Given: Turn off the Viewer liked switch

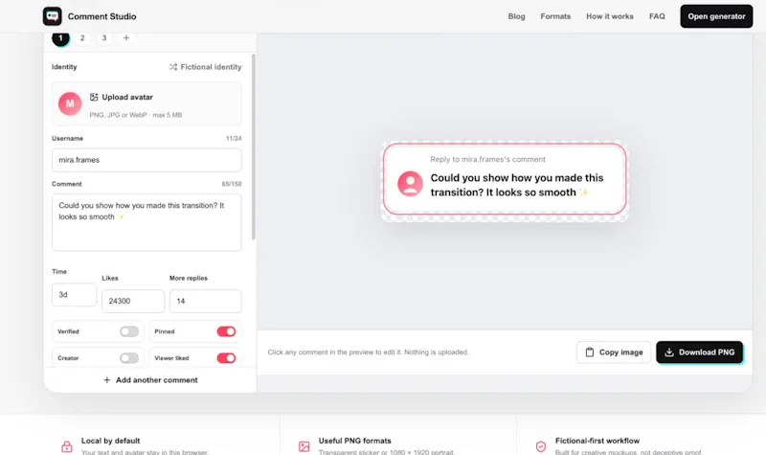Looking at the screenshot, I should point(226,358).
